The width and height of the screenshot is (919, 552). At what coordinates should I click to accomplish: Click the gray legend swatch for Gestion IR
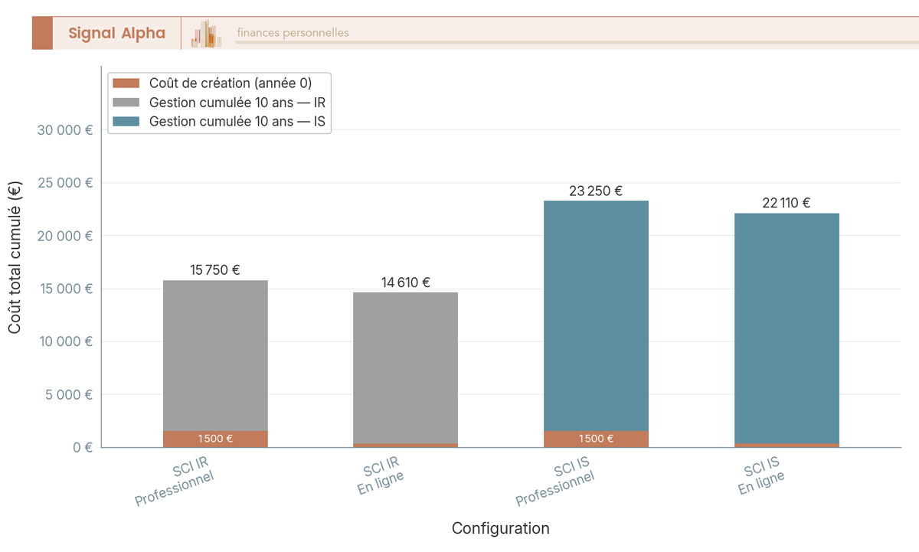pyautogui.click(x=126, y=102)
